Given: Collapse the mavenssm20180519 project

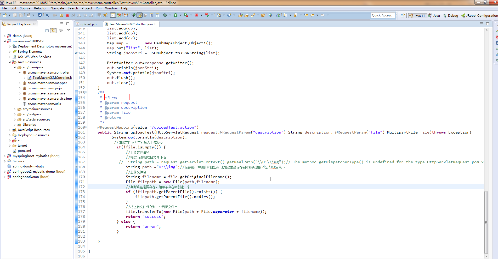Looking at the screenshot, I should 5,41.
